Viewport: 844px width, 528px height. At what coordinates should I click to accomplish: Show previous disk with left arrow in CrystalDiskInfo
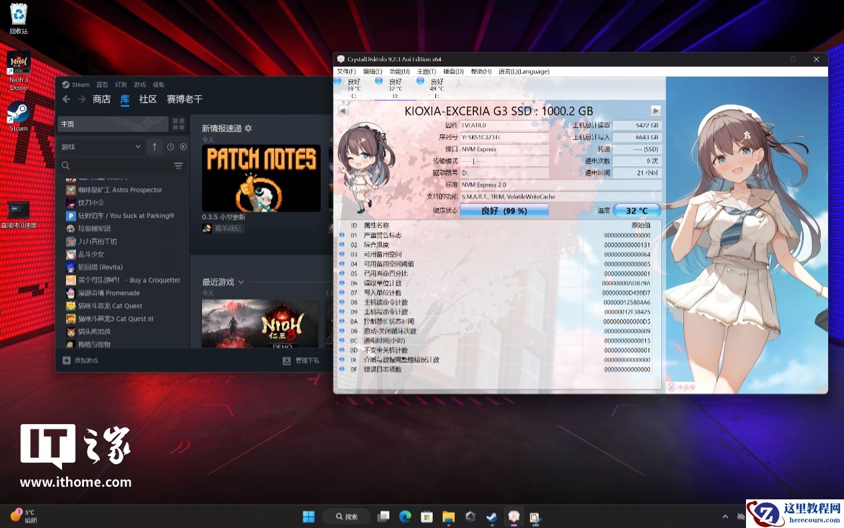pos(343,111)
